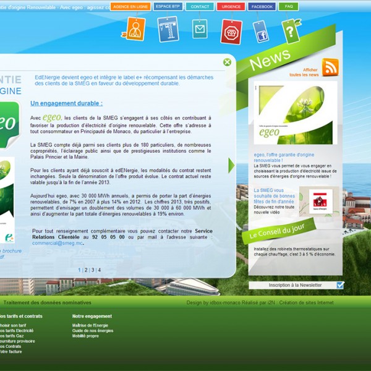Viewport: 371px width, 371px height.
Task: Click the commercial@smeg.mc email link
Action: click(x=57, y=243)
